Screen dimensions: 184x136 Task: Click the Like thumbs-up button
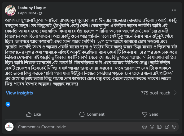click(x=33, y=114)
